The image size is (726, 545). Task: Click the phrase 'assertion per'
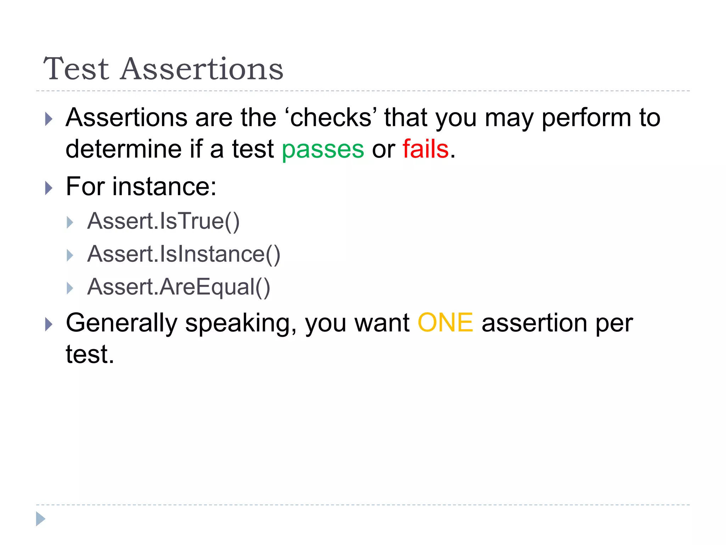point(557,324)
